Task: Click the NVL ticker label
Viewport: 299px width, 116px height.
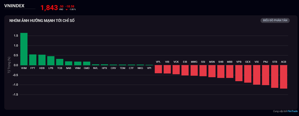Action: [x=96, y=68]
